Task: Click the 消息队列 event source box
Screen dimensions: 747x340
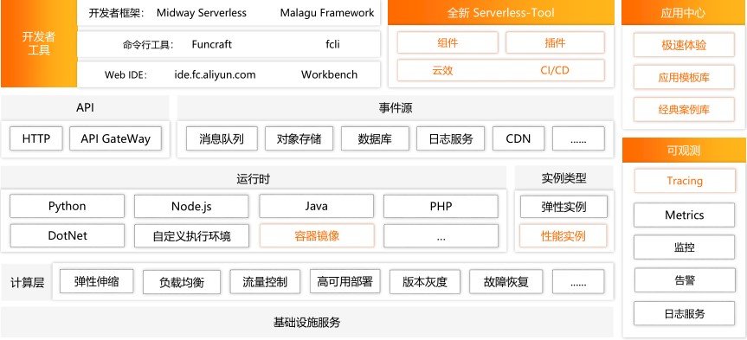Action: [x=222, y=138]
